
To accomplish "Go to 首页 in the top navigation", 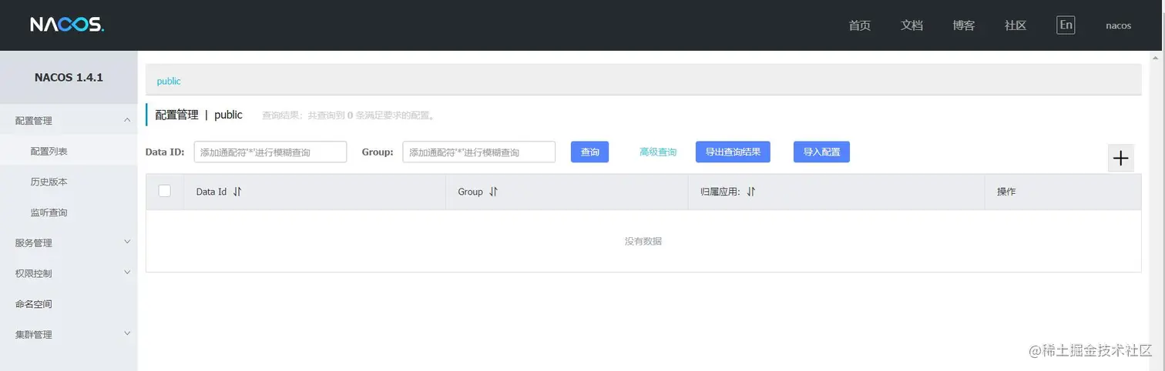I will tap(860, 25).
